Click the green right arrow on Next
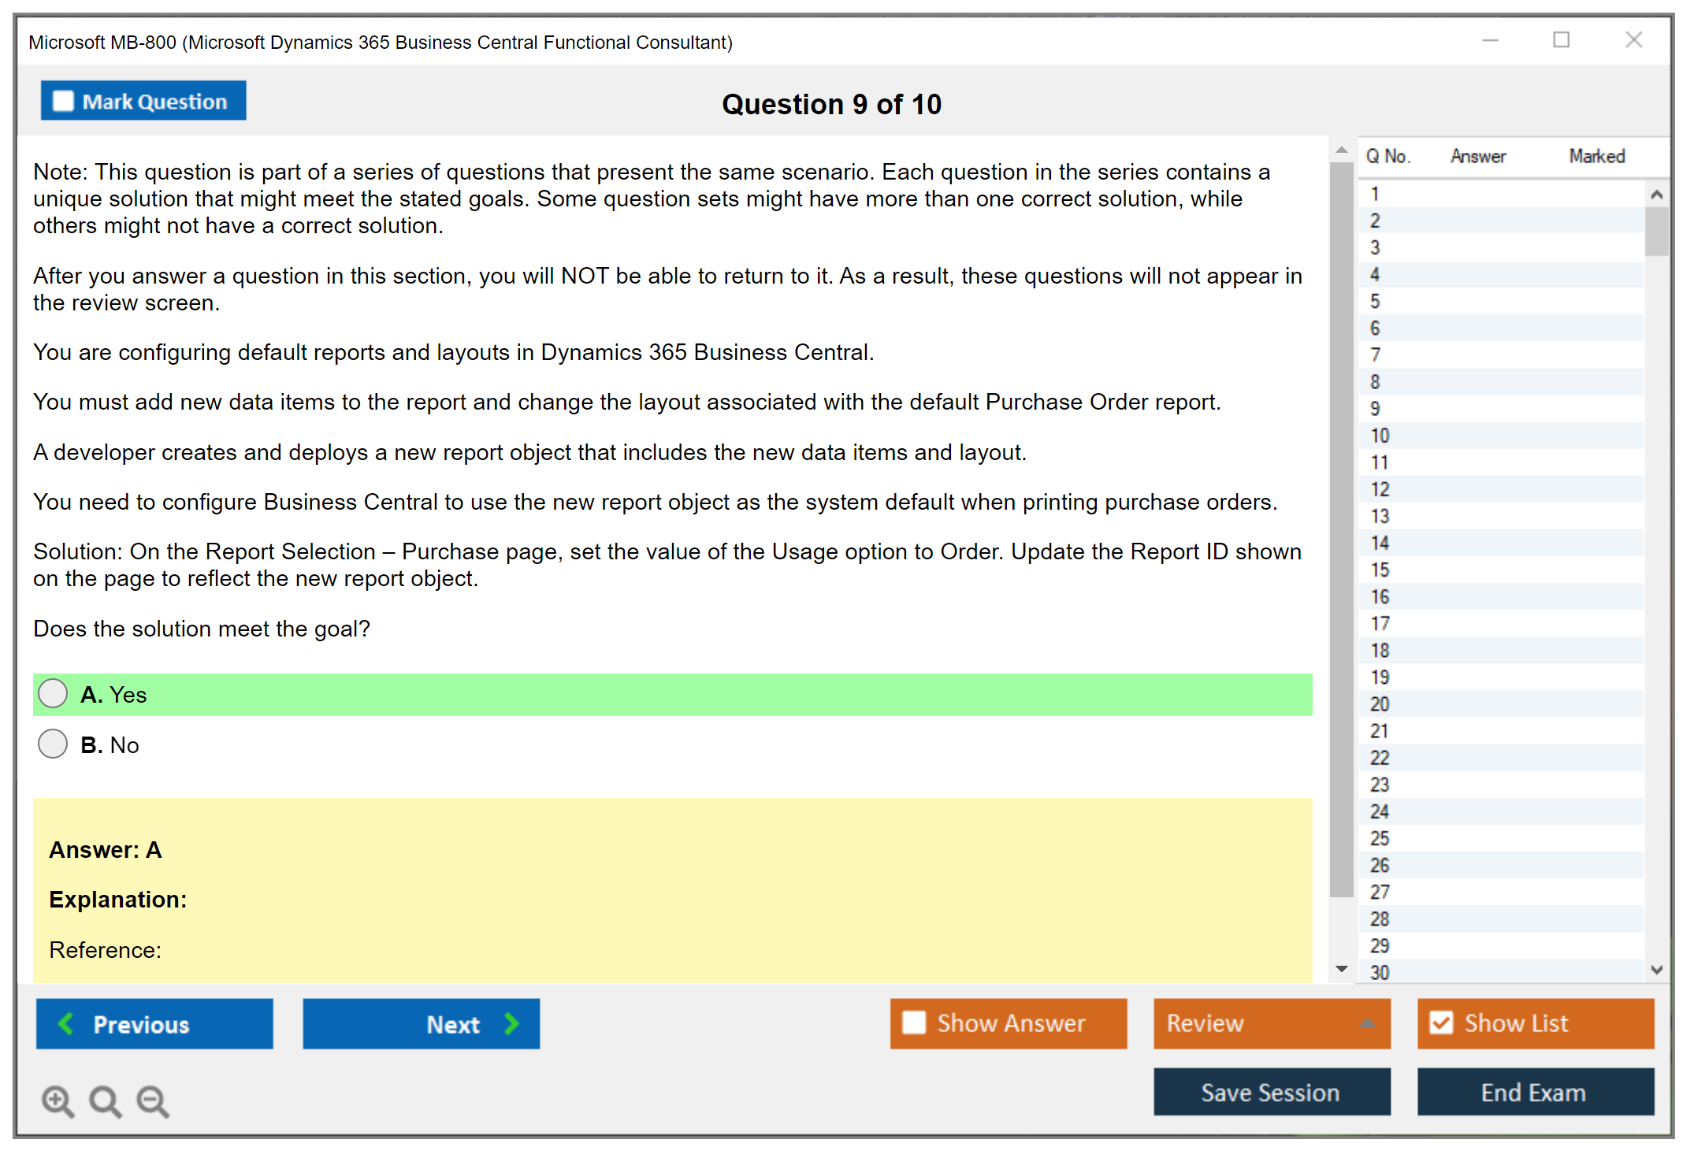 pyautogui.click(x=511, y=1023)
